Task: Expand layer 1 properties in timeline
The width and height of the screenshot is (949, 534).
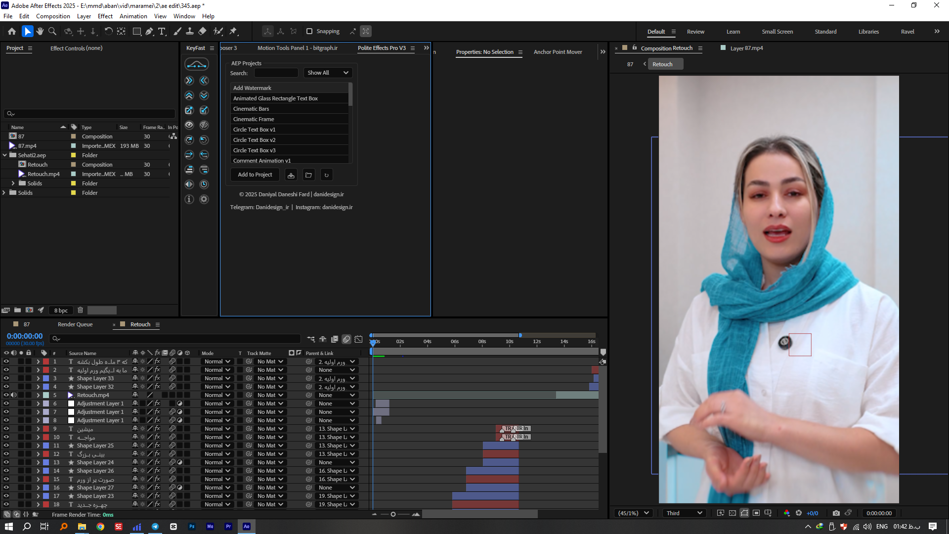Action: (38, 361)
